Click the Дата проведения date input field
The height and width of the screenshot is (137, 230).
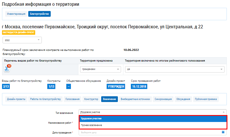coord(150,132)
